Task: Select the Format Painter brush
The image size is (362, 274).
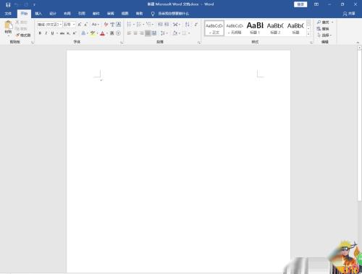Action: [x=17, y=36]
